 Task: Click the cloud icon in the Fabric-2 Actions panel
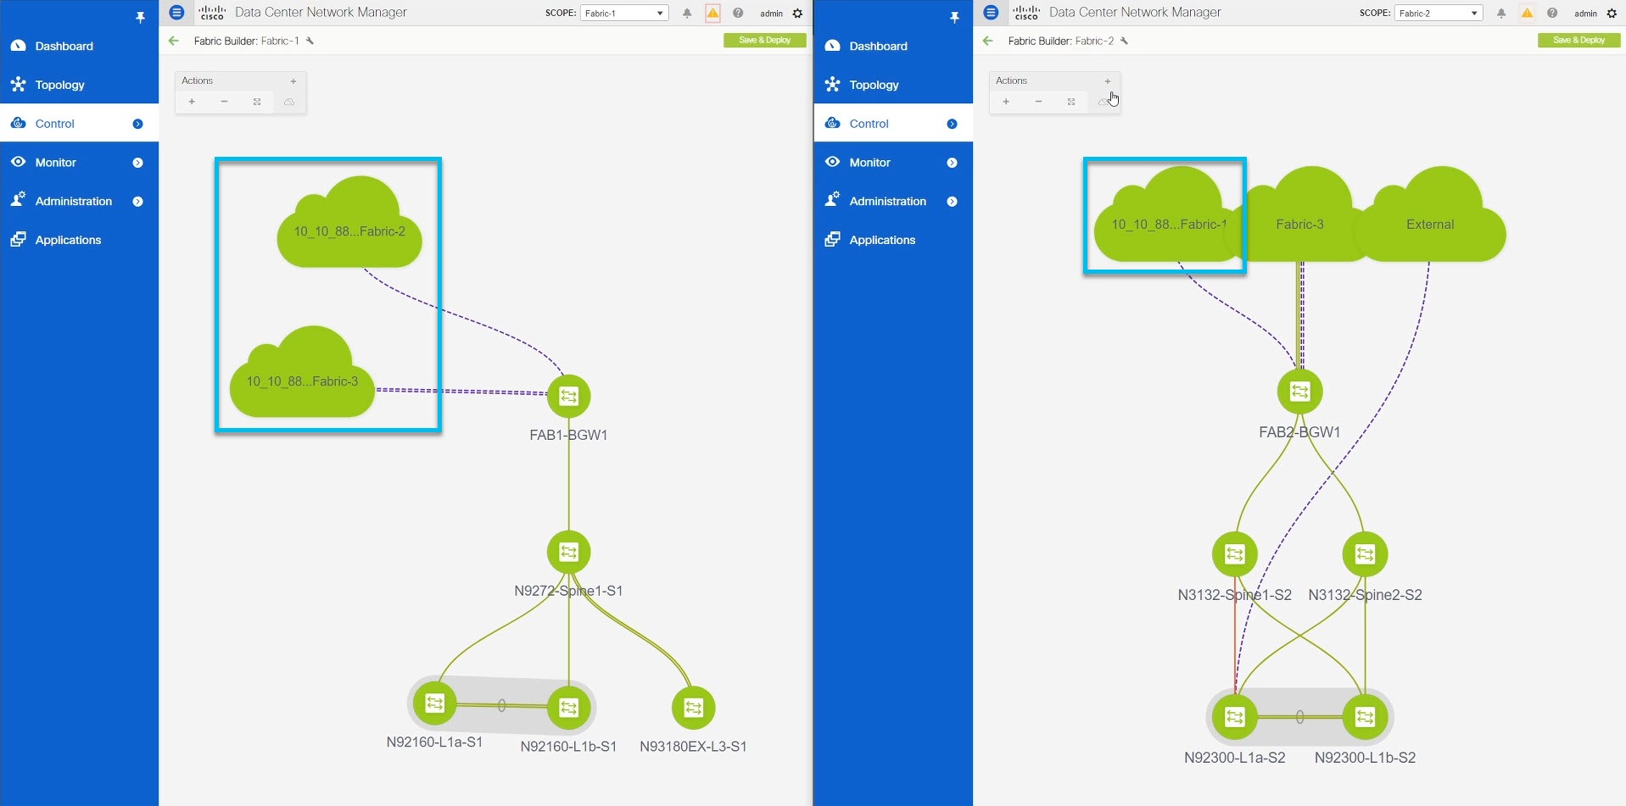[1104, 102]
